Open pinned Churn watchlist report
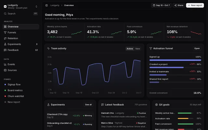This screenshot has width=208, height=130. [21, 96]
